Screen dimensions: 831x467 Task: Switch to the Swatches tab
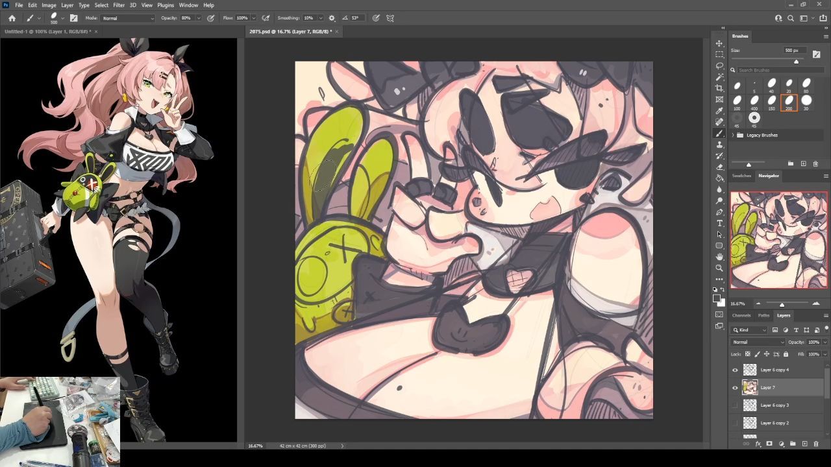[741, 176]
